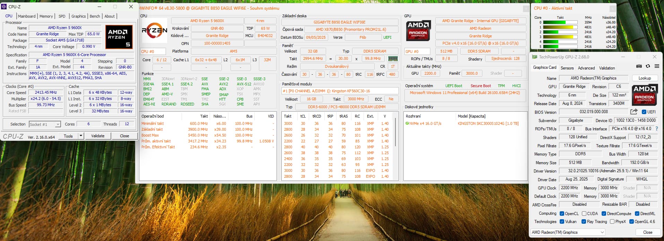664x241 pixels.
Task: Click the GPU-Z screenshot camera icon
Action: pyautogui.click(x=639, y=66)
